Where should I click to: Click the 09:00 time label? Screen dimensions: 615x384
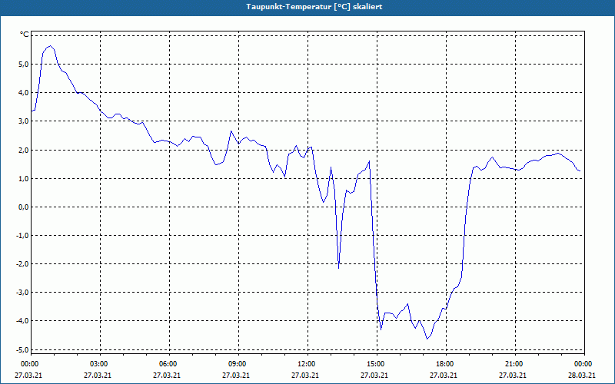238,364
